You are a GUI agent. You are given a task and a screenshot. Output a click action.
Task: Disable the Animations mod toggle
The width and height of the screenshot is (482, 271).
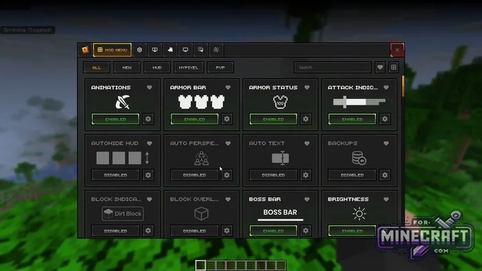[x=115, y=119]
